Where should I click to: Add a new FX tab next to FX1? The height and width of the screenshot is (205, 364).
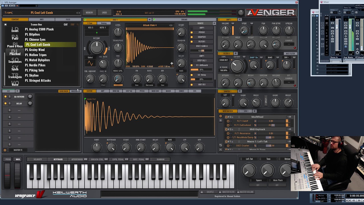tap(17, 91)
